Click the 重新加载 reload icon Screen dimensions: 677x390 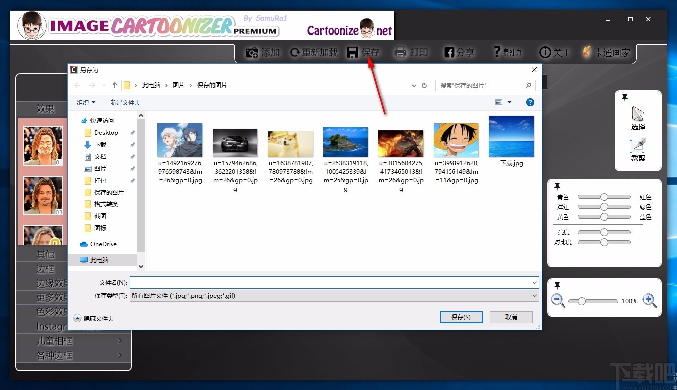coord(295,52)
